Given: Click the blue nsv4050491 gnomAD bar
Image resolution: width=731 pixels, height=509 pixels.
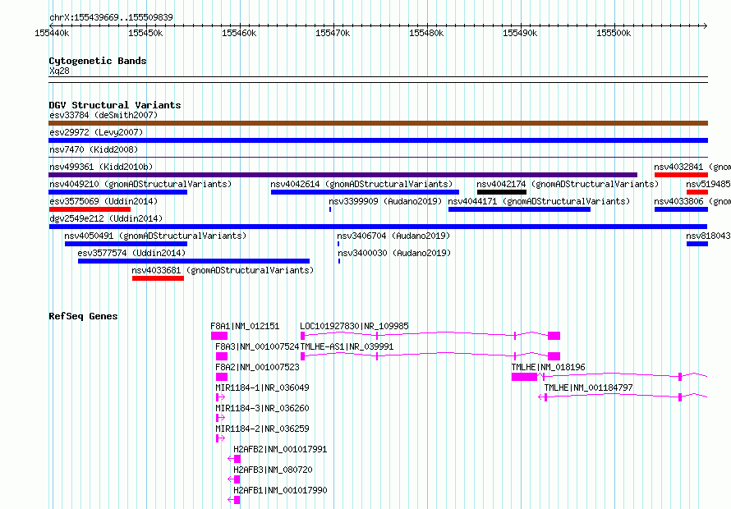Looking at the screenshot, I should 126,244.
